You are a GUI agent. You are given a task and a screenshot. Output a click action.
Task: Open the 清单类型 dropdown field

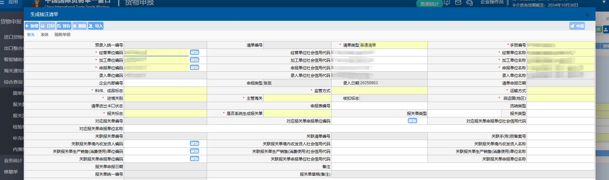[x=393, y=45]
